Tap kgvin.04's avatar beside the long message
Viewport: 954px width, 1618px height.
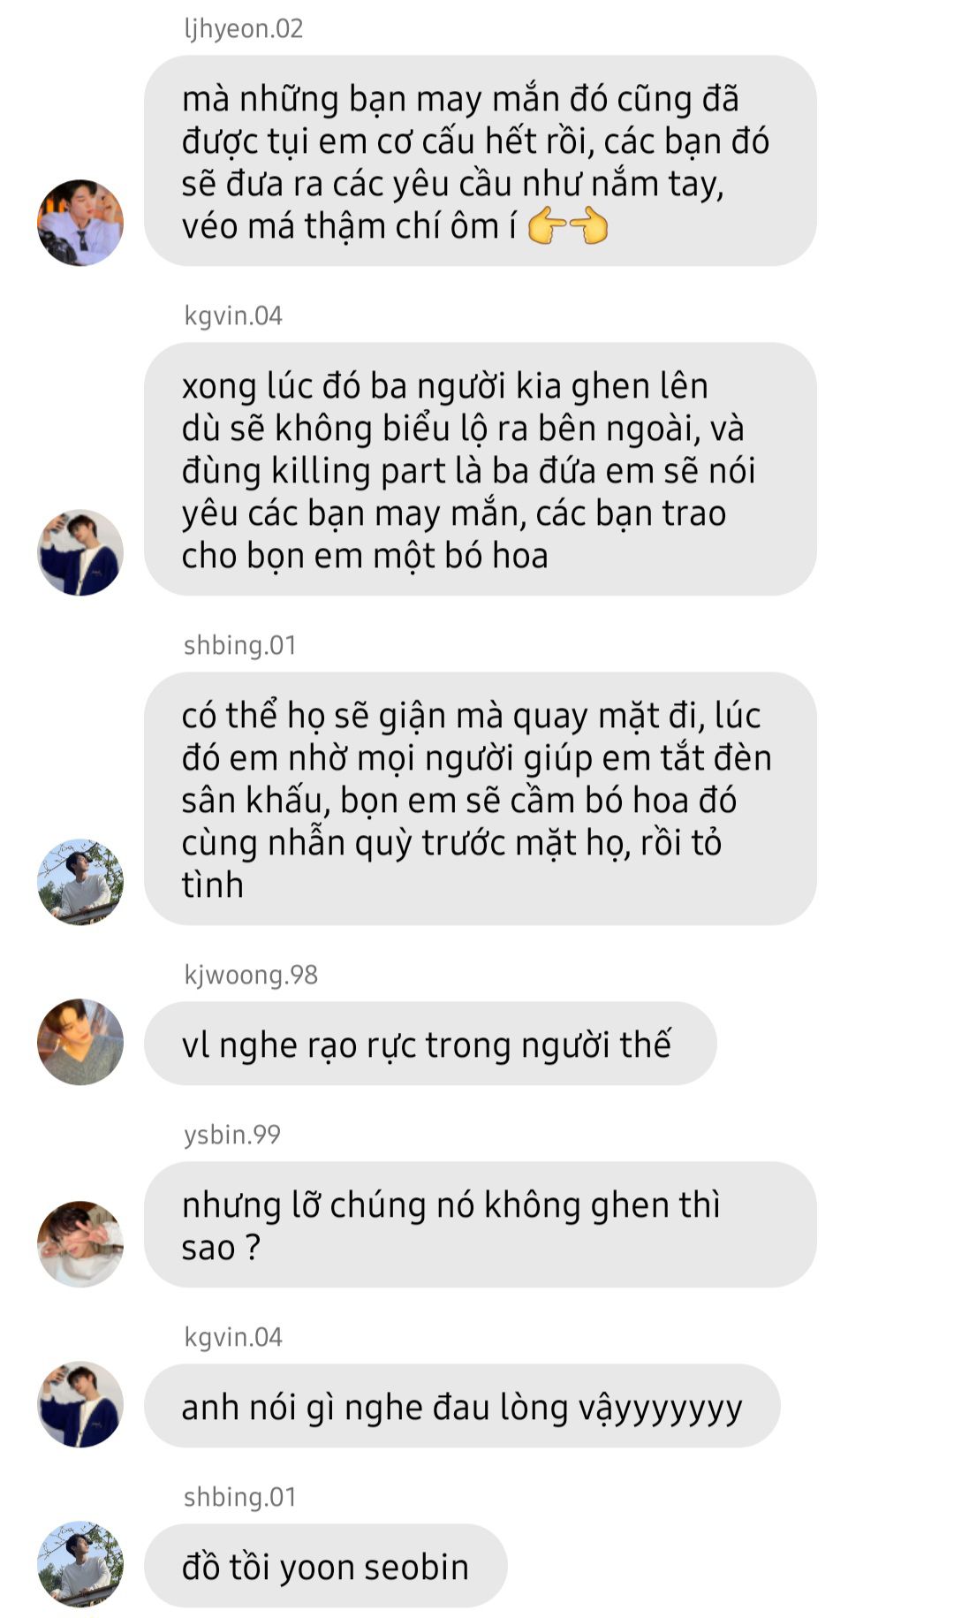pyautogui.click(x=80, y=552)
